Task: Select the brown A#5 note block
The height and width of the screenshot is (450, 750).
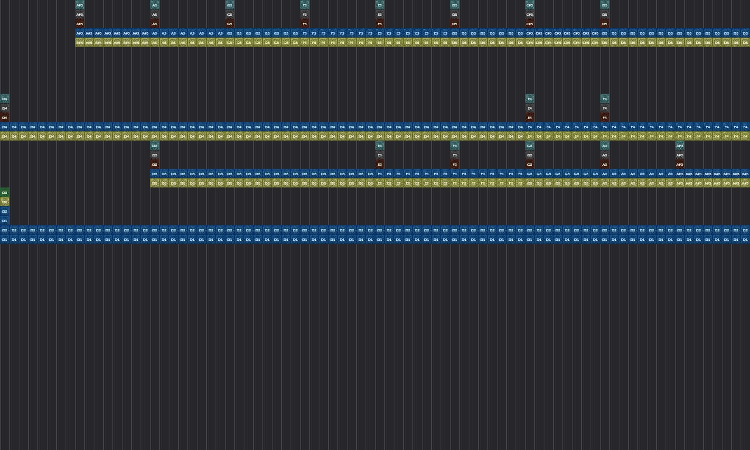Action: [x=80, y=23]
